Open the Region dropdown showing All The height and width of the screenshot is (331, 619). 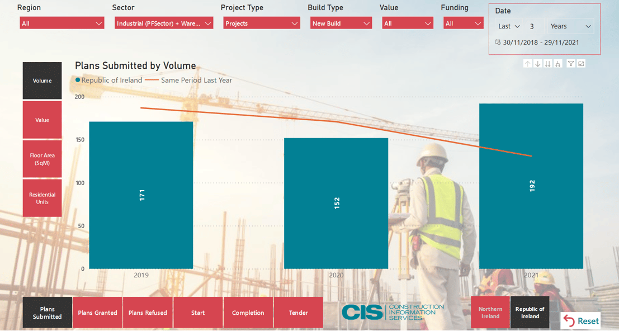(x=62, y=23)
